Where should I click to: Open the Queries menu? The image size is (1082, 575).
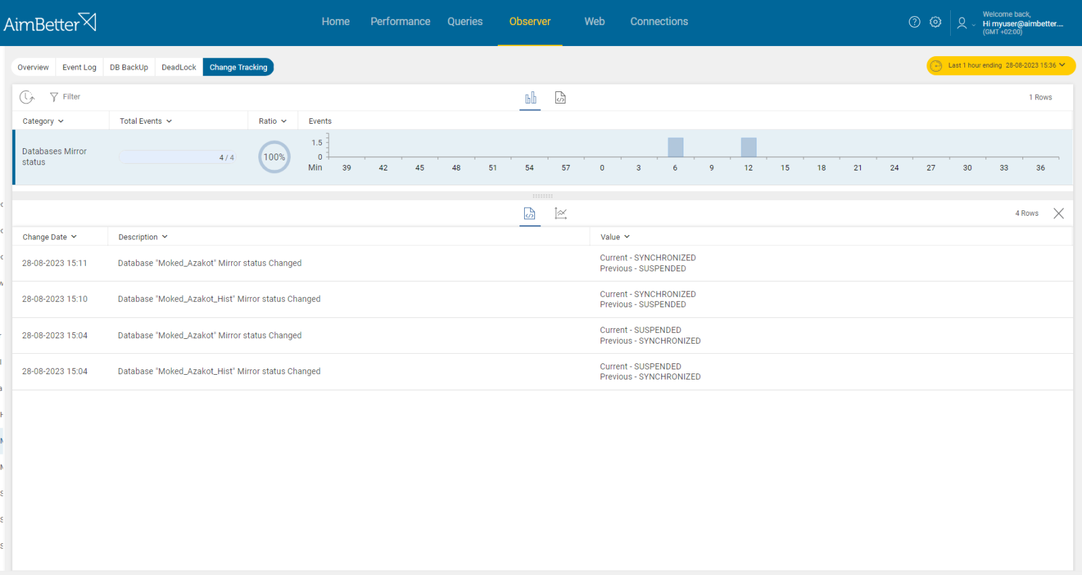pyautogui.click(x=465, y=22)
